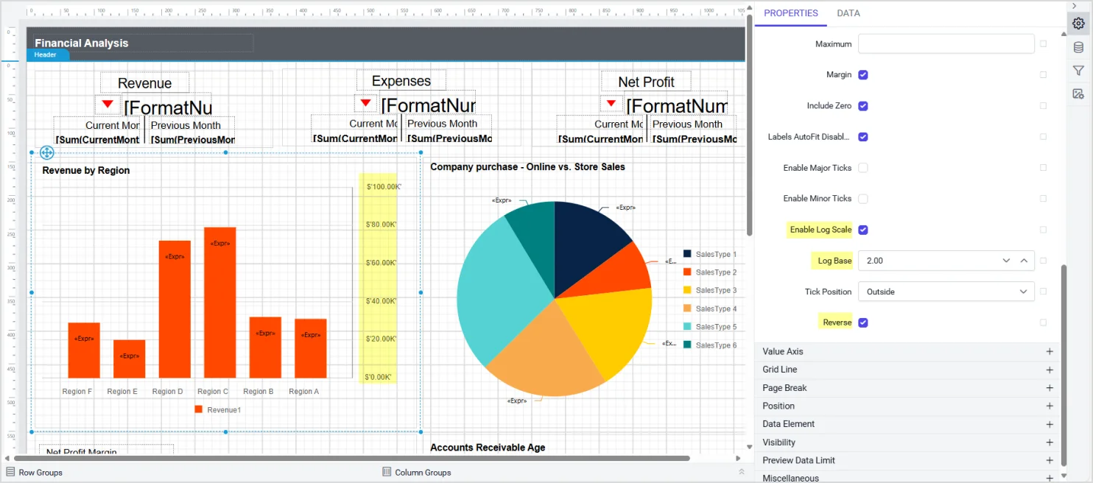Click the Row Groups icon in bottom bar
1093x483 pixels.
click(x=9, y=472)
